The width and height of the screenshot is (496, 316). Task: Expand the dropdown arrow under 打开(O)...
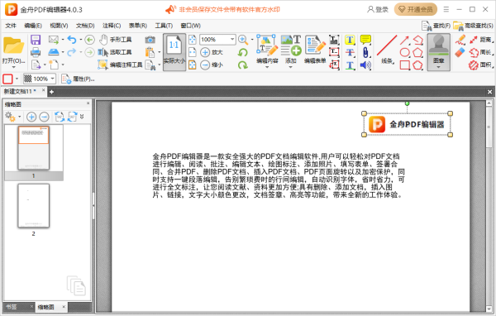13,67
